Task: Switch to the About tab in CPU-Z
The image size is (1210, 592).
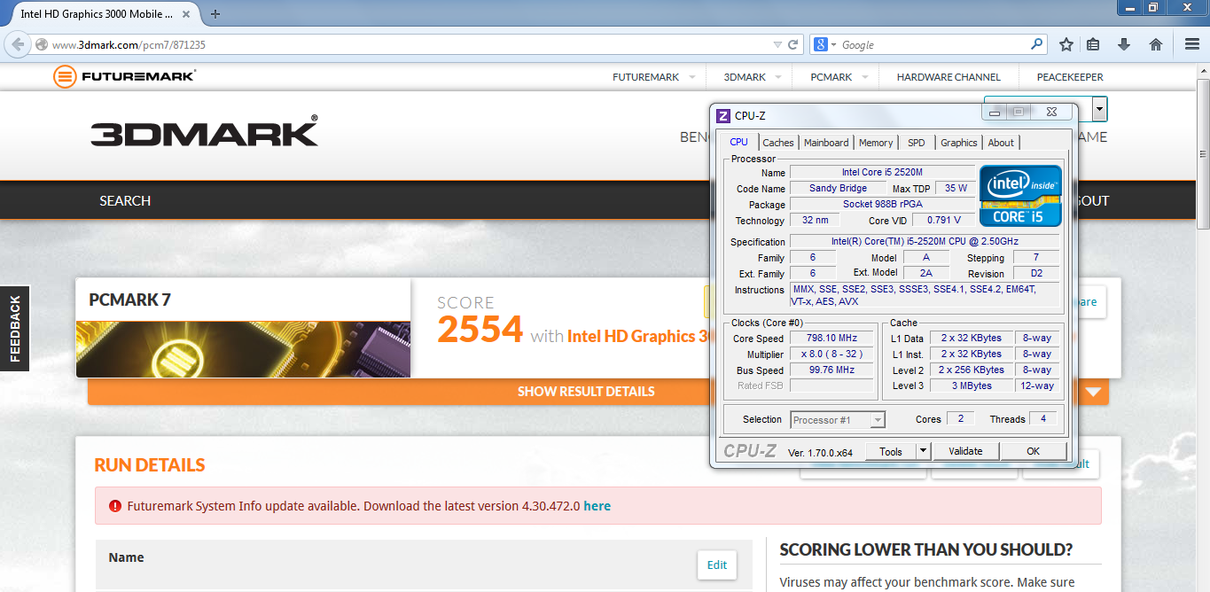Action: point(1001,143)
